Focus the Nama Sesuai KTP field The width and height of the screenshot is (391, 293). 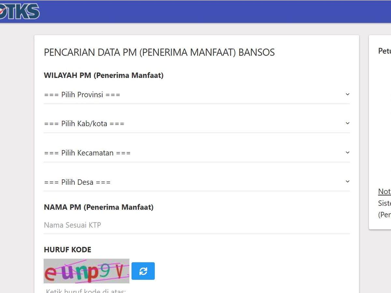pyautogui.click(x=195, y=225)
